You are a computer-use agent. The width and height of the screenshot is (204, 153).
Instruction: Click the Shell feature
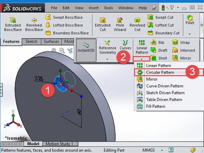159,58
